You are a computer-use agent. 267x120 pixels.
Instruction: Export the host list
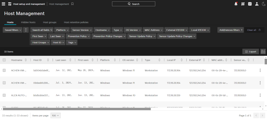coord(251,52)
